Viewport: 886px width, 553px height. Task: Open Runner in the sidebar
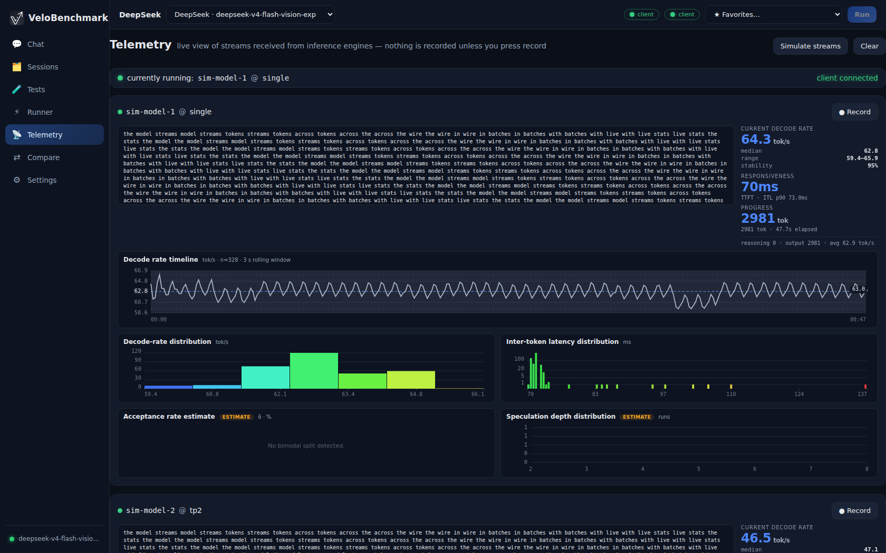pos(54,112)
